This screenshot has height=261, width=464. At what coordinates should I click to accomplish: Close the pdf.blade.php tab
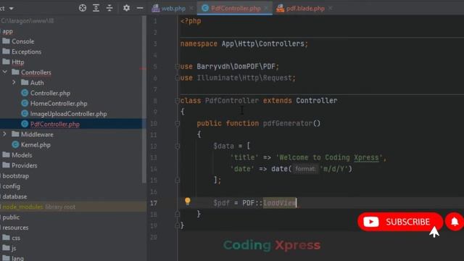331,8
